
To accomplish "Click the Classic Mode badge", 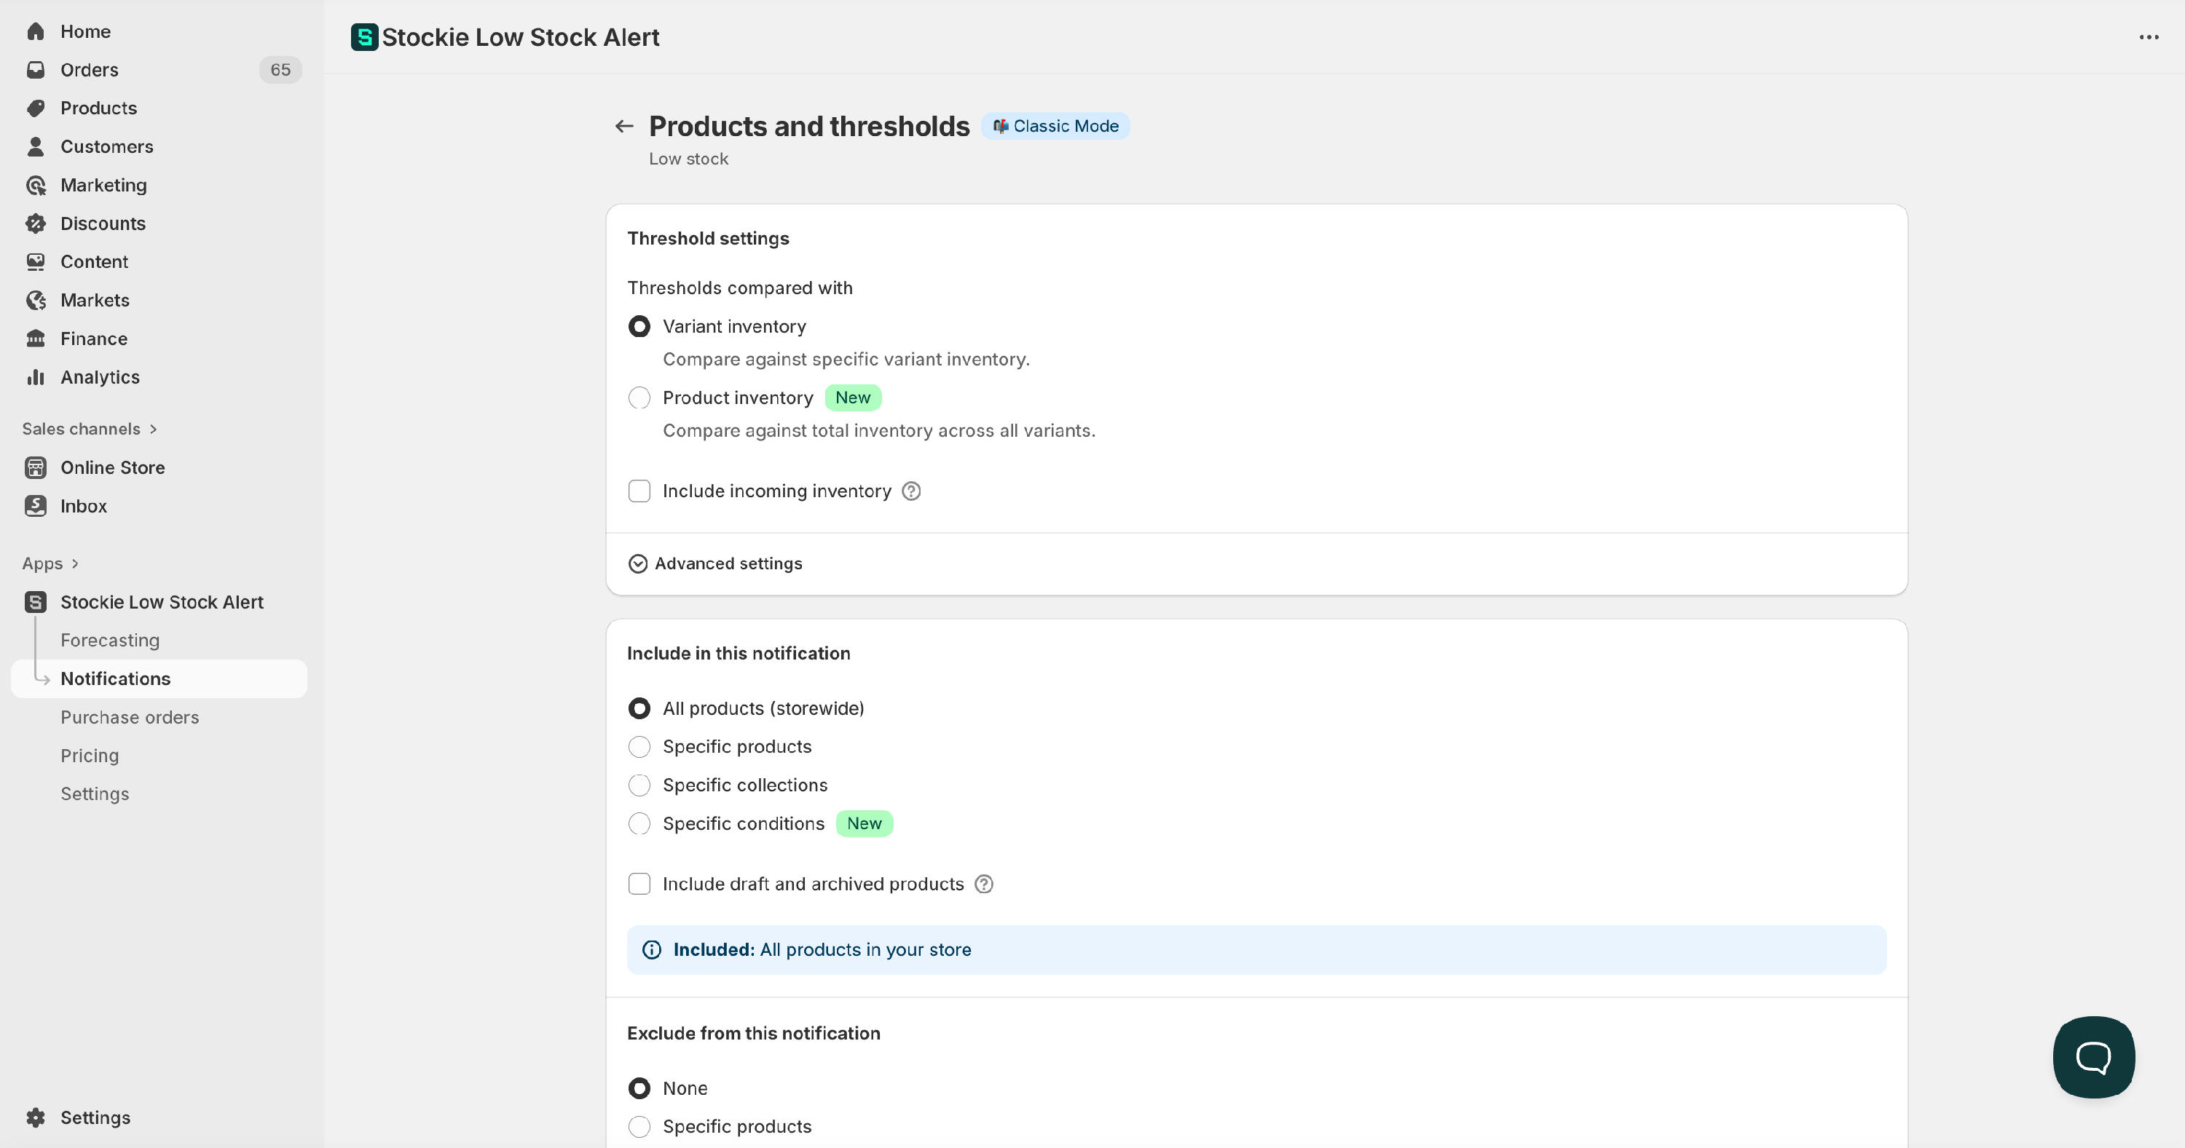I will (x=1055, y=127).
